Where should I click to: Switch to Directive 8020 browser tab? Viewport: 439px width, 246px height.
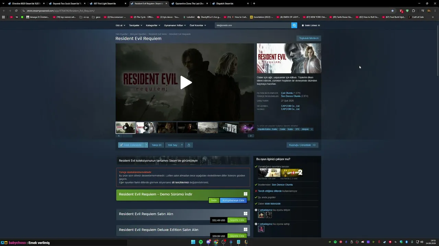(26, 3)
